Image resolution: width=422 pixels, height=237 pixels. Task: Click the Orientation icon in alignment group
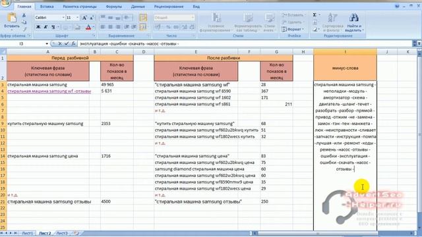(x=126, y=18)
